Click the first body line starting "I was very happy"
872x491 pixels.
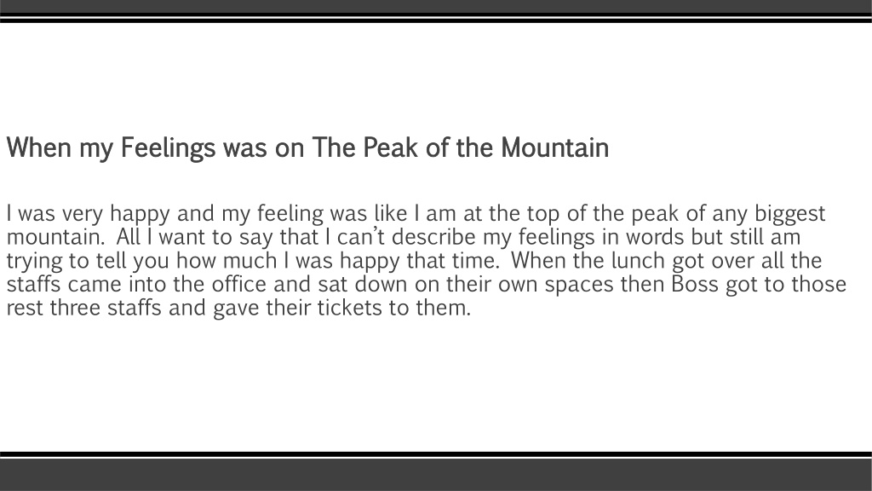[416, 214]
